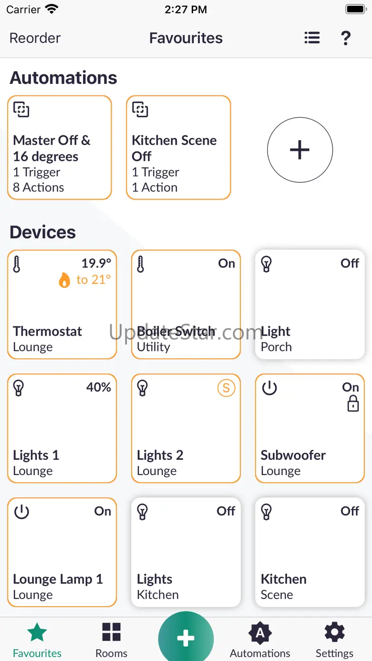Screen dimensions: 372x661
Task: Toggle the Porch Light tile on
Action: point(310,305)
